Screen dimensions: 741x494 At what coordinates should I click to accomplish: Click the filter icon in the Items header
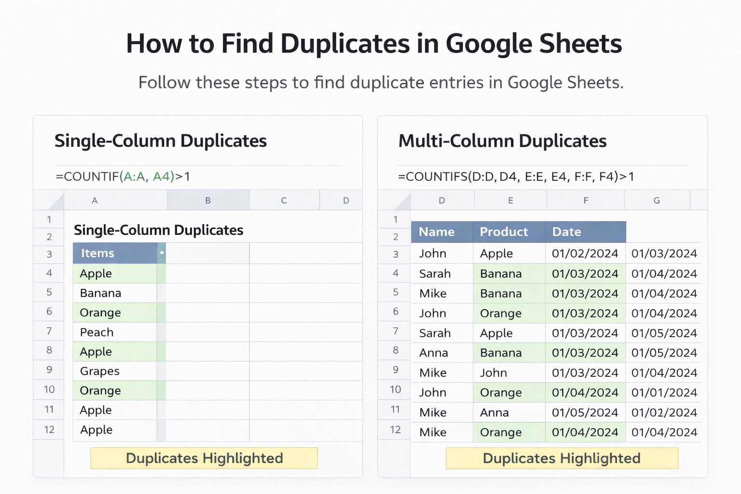[x=162, y=253]
